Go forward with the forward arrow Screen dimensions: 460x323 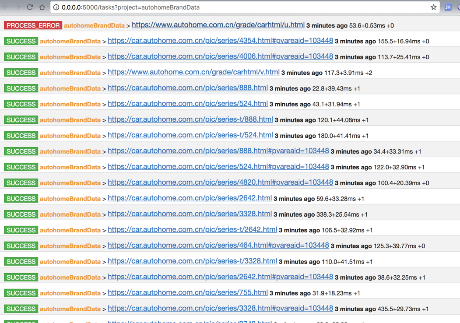point(18,7)
